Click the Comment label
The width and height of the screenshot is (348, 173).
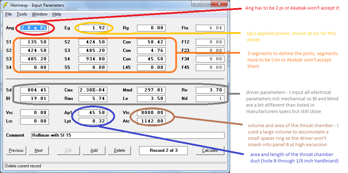[15, 135]
